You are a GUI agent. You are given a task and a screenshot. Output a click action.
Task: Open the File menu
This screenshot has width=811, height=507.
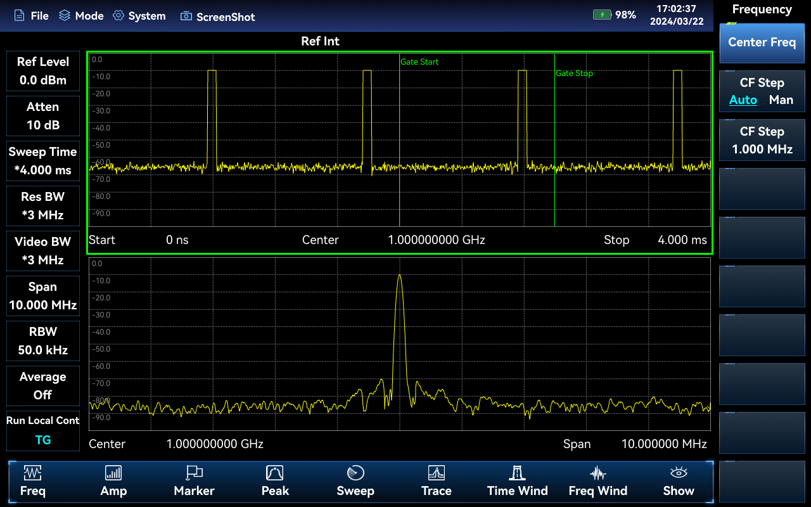(31, 16)
